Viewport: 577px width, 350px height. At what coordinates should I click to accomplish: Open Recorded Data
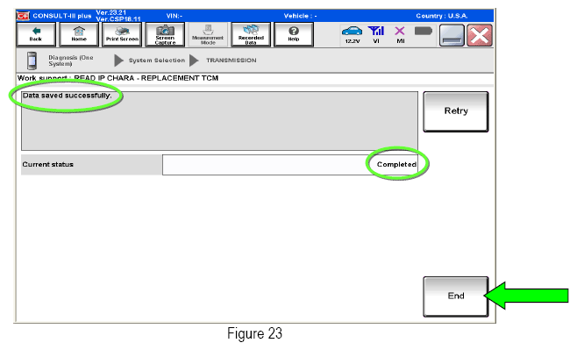[x=251, y=34]
